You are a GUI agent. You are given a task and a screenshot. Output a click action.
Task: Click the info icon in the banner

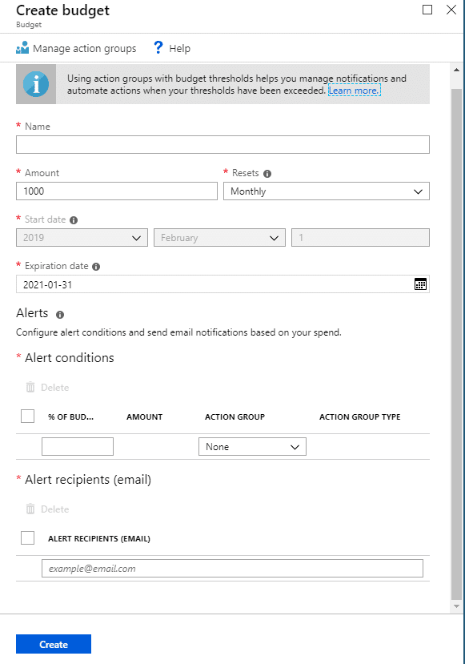36,84
